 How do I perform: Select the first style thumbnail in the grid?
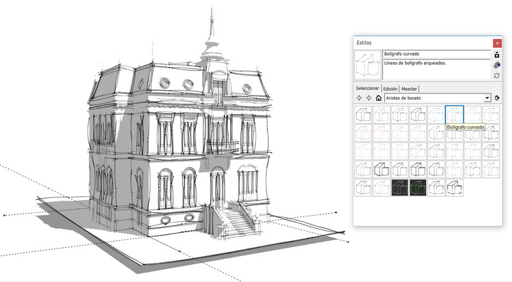coord(363,114)
